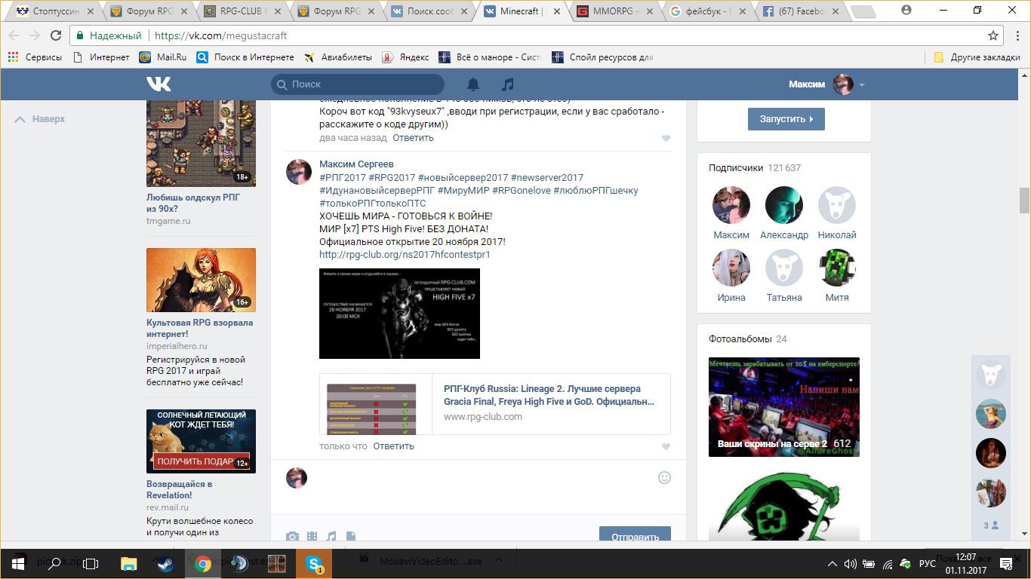
Task: Attach audio with music note icon
Action: click(x=331, y=537)
